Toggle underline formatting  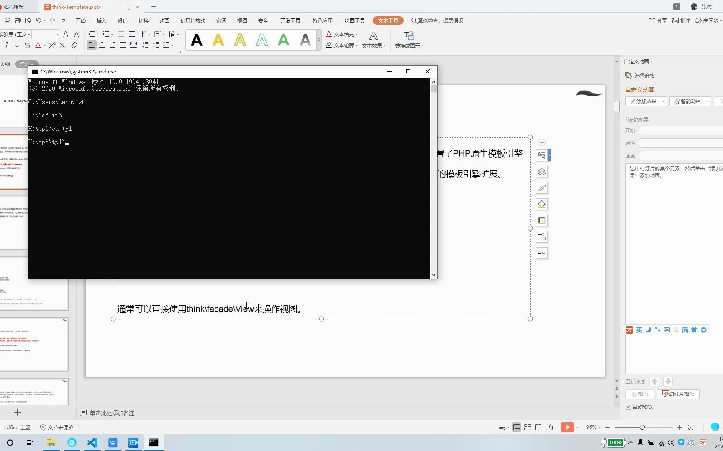point(16,45)
